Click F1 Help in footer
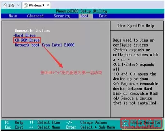Image resolution: width=165 pixels, height=132 pixels. pos(14,122)
